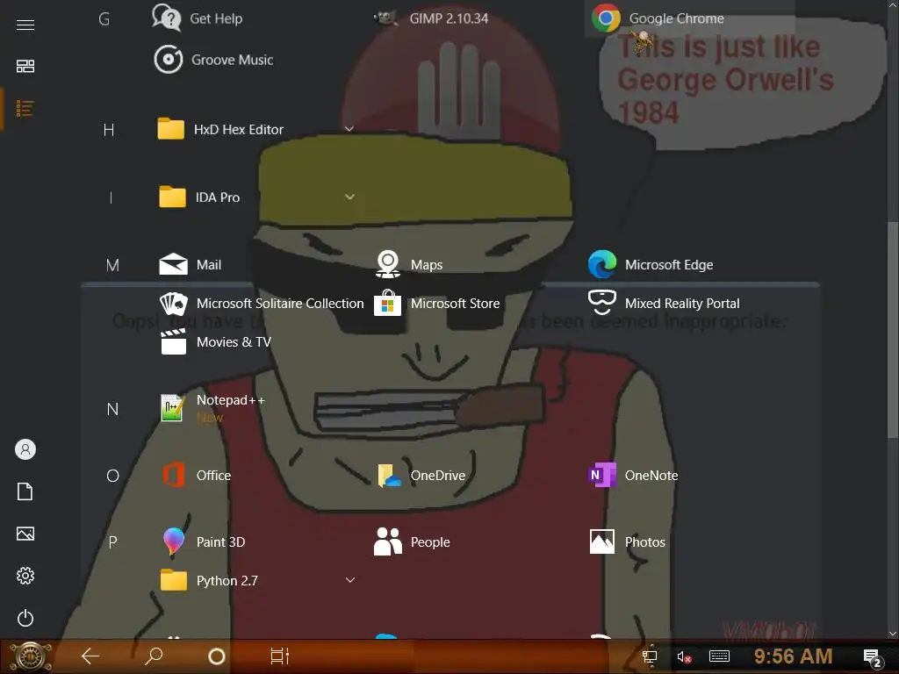Open the HxD Hex Editor folder icon

(171, 129)
